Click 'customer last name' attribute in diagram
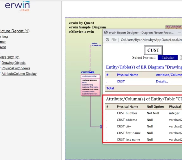This screenshot has height=160, width=182. (90, 89)
